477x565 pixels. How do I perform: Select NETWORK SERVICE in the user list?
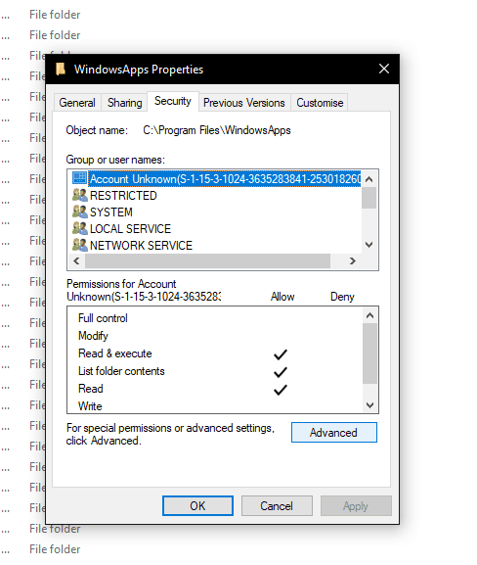pos(141,246)
